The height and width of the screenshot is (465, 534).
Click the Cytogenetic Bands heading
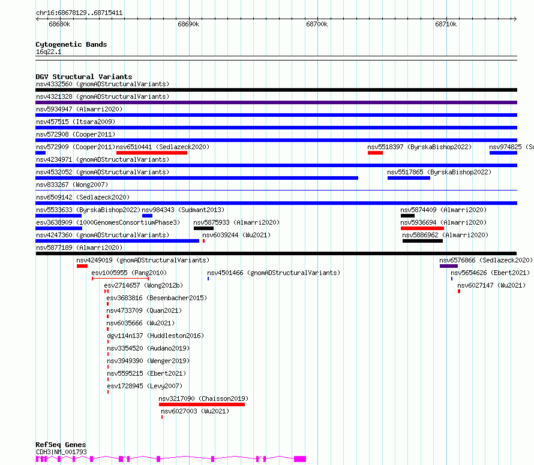point(71,44)
